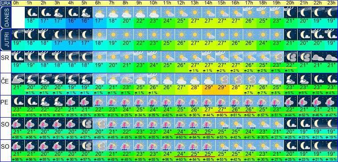Click ČE 8h overcast cloud icon
Screen dimensions: 338x162
tap(127, 79)
